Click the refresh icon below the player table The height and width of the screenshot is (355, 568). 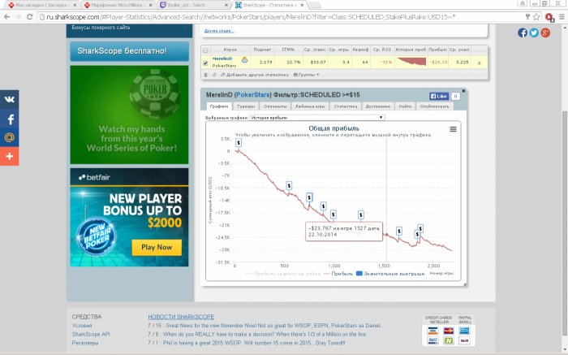[214, 75]
